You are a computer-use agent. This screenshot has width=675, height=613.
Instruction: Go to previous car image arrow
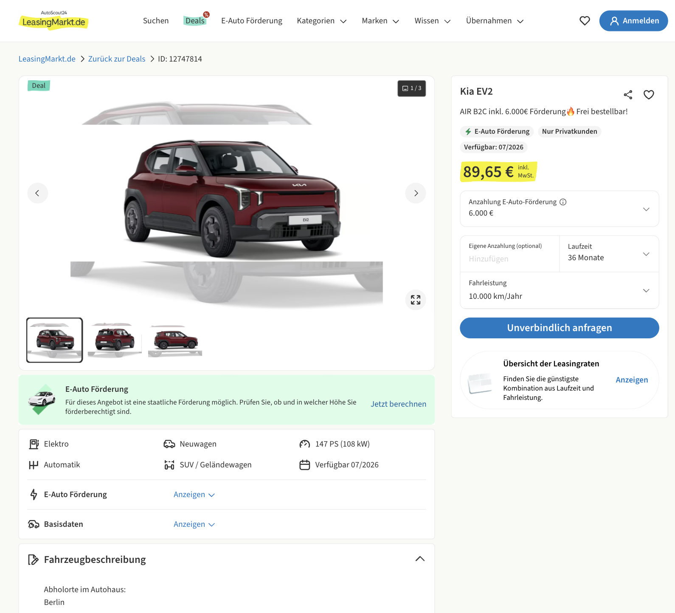click(38, 193)
